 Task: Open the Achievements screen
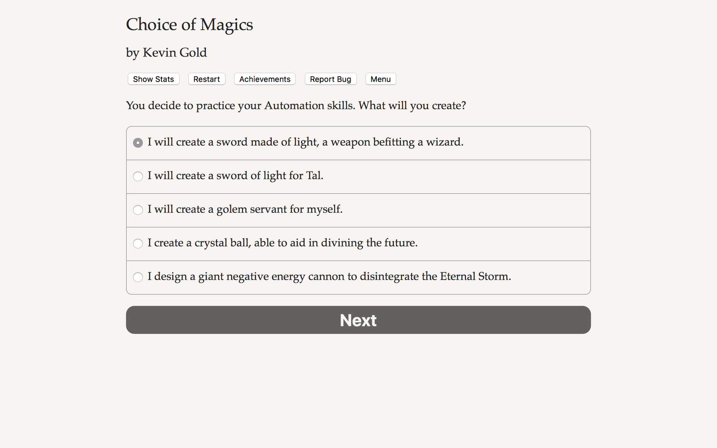[x=264, y=79]
